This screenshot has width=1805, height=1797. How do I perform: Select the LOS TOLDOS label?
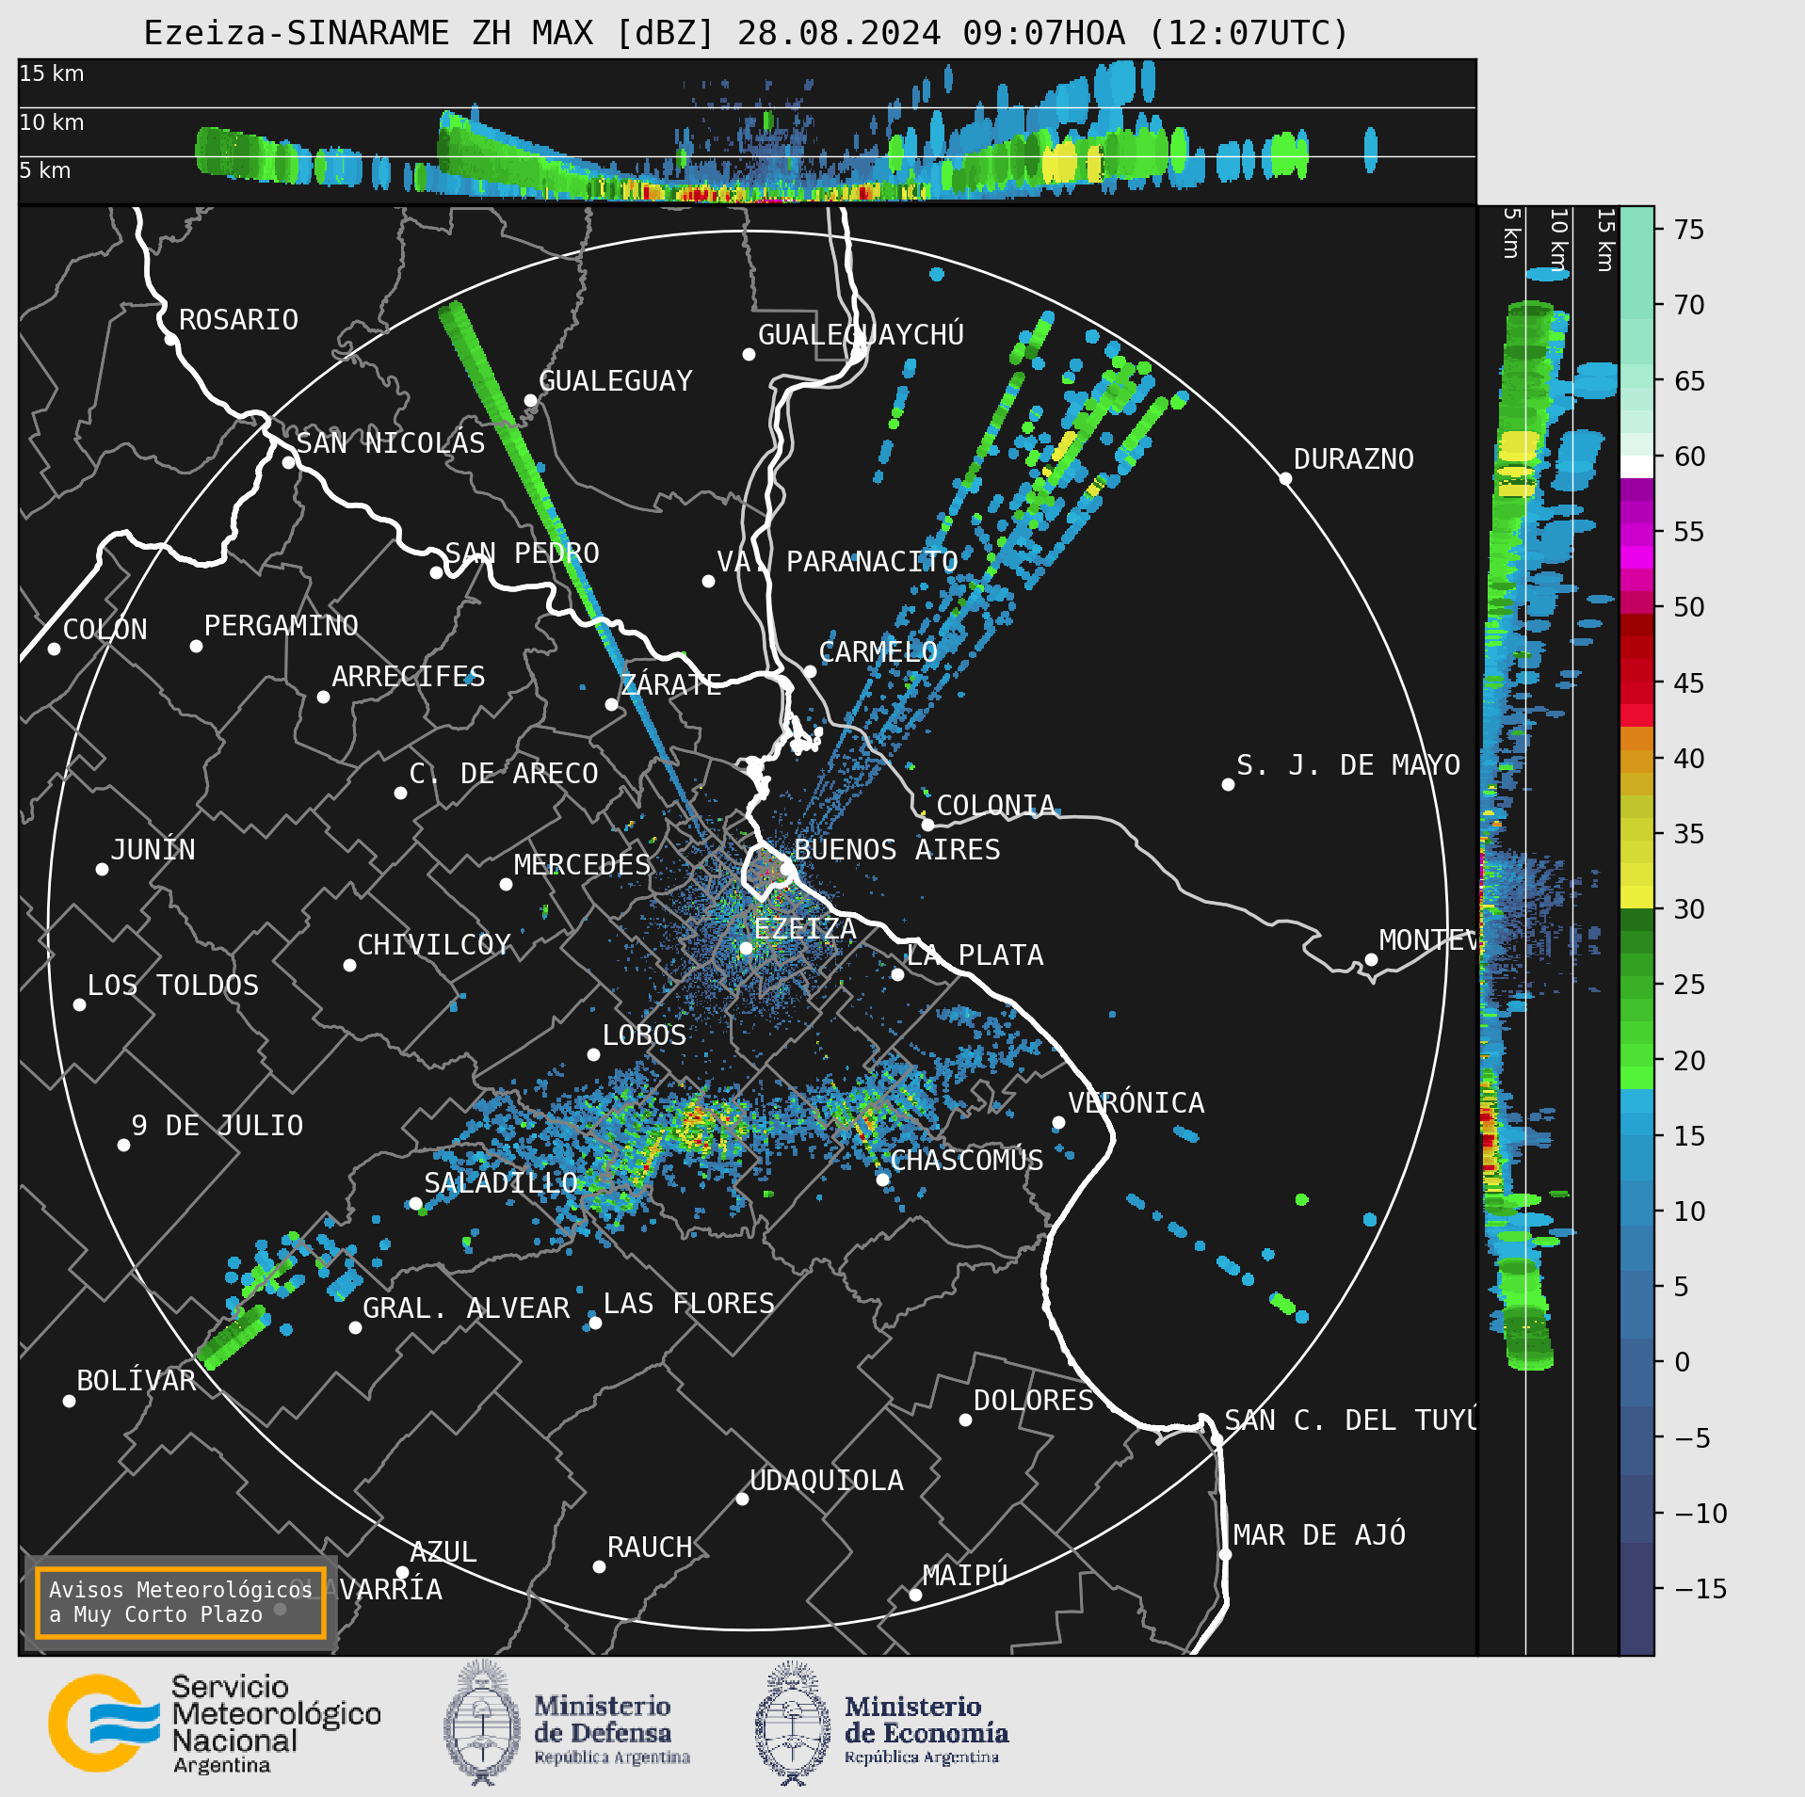[x=172, y=986]
